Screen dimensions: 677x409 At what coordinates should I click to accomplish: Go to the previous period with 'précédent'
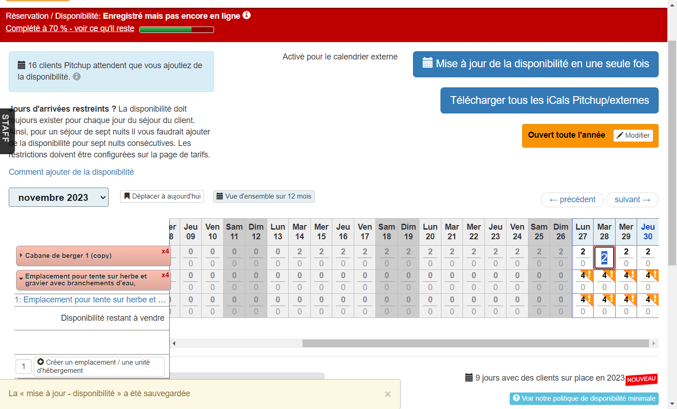(x=572, y=199)
